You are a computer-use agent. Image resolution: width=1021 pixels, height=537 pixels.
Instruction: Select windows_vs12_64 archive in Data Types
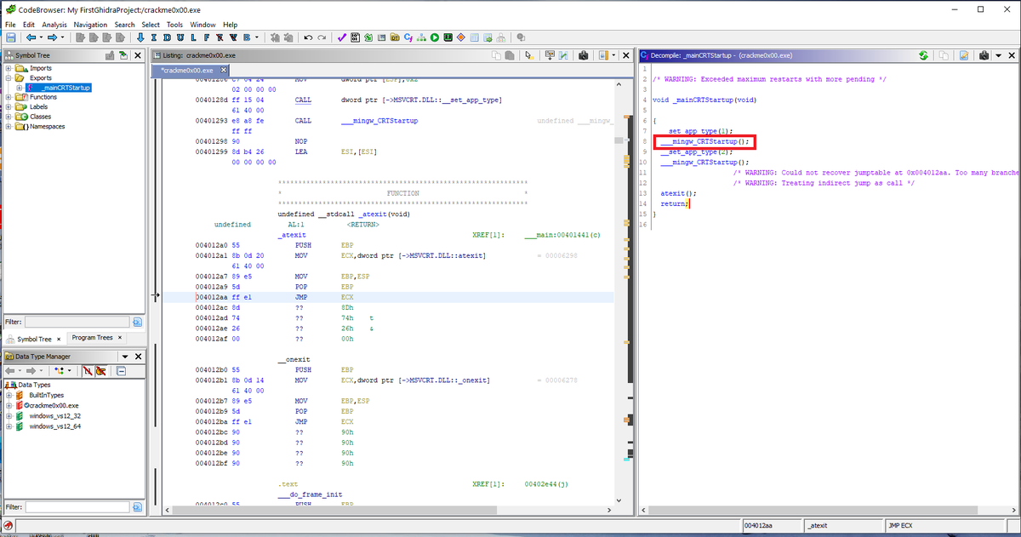point(55,426)
